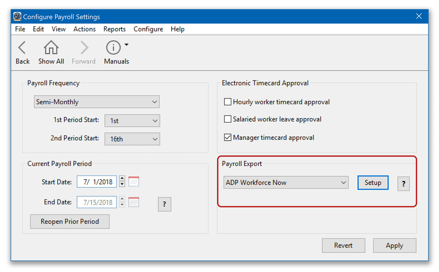439x272 pixels.
Task: Click the Back arrow toolbar icon
Action: [22, 48]
